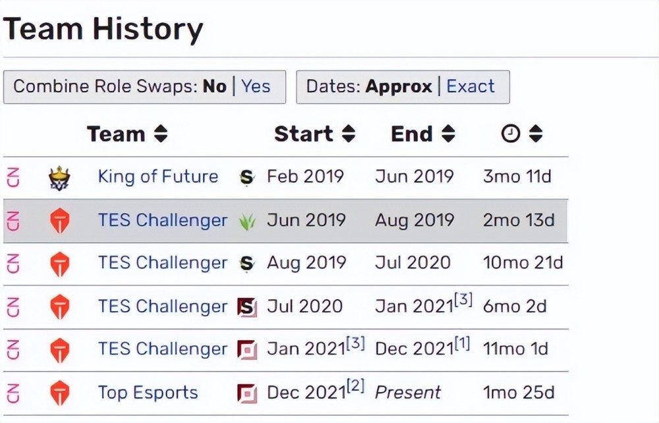659x423 pixels.
Task: Switch Dates display to Exact
Action: (471, 86)
